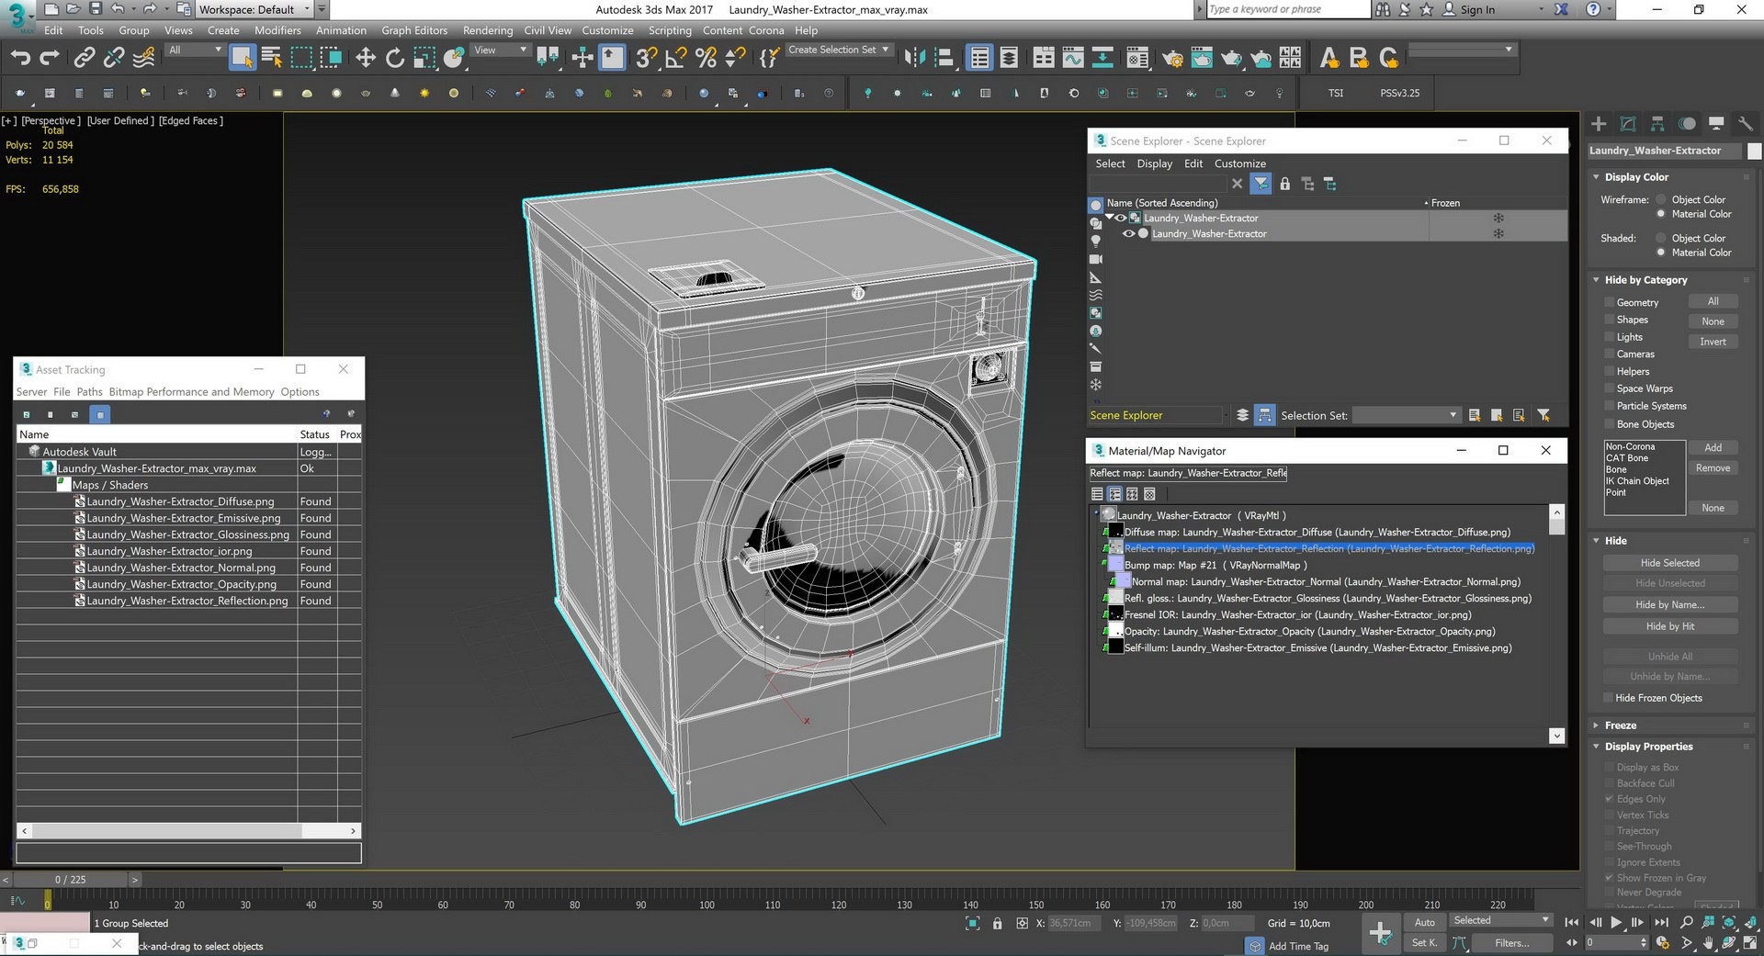Click the Hide Selected button

pos(1669,563)
